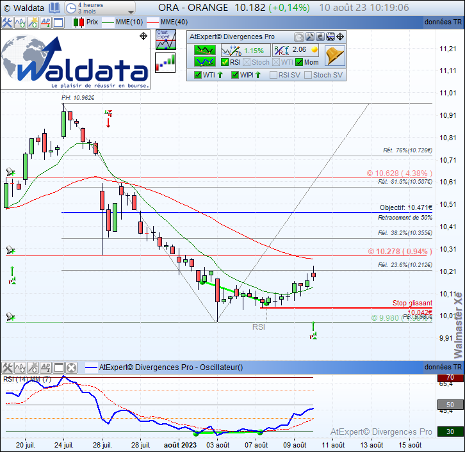The image size is (465, 452).
Task: Maximize oscillator panel using window icon
Action: [x=58, y=368]
